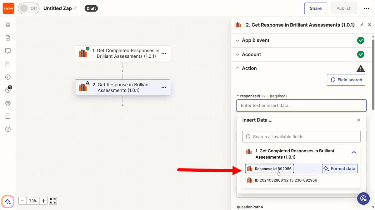375x210 pixels.
Task: Open options menu for step 1
Action: [x=163, y=53]
